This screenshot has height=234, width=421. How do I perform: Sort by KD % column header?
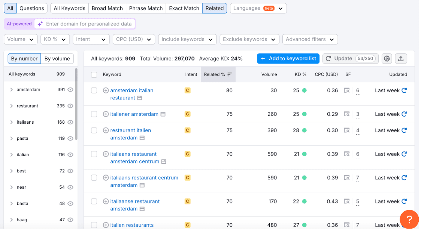tap(300, 74)
